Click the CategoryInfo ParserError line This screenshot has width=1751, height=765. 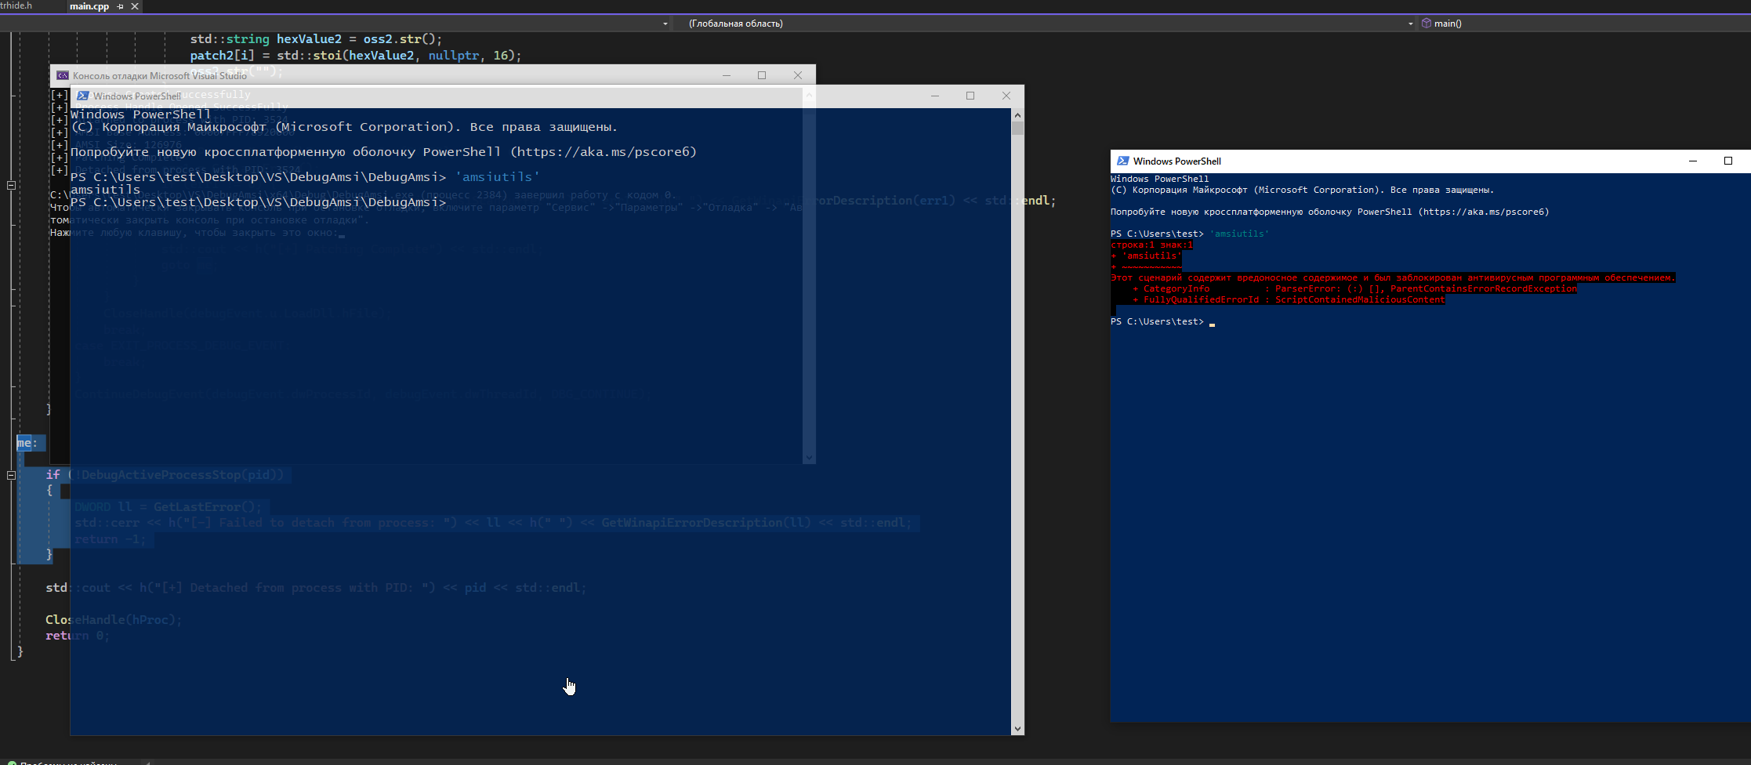click(1354, 288)
